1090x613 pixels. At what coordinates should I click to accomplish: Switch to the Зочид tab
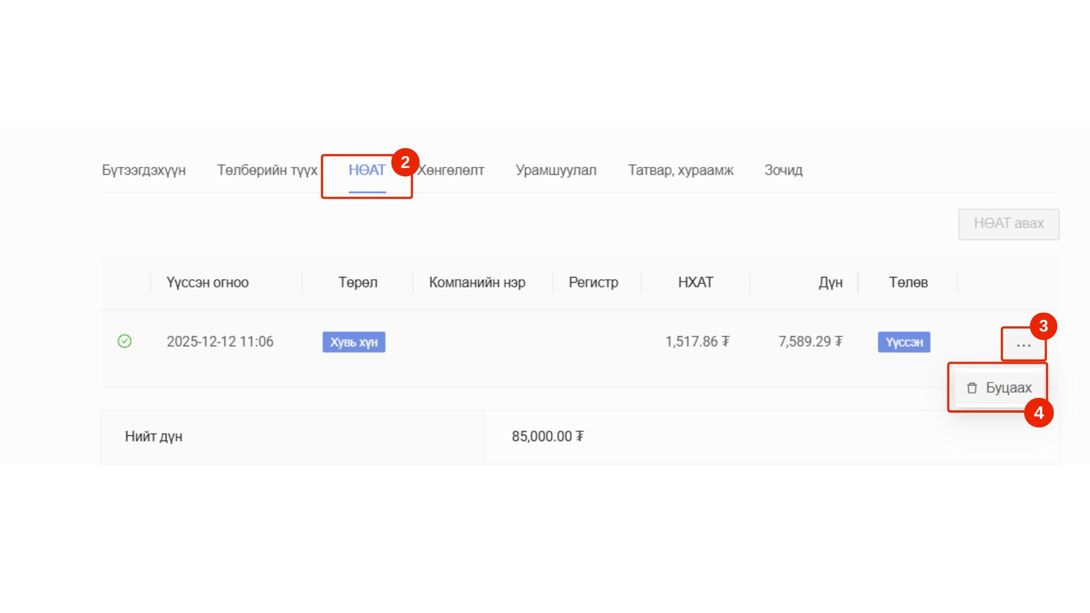click(783, 170)
